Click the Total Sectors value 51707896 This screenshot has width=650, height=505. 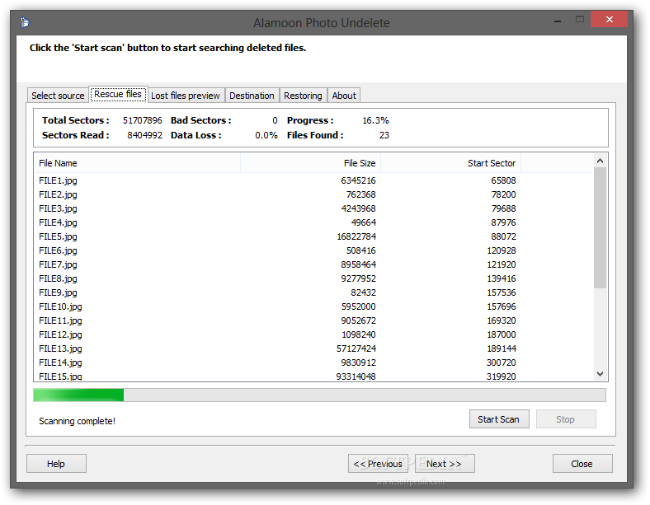[142, 120]
